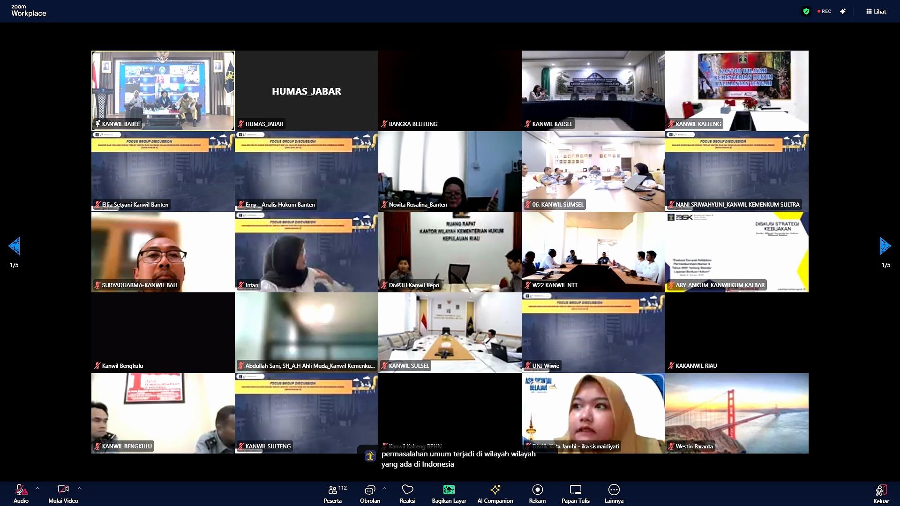The height and width of the screenshot is (506, 900).
Task: Open the Obrolan chat panel
Action: click(370, 493)
